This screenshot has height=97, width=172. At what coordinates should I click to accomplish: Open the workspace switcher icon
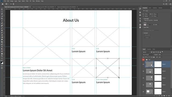point(167,4)
